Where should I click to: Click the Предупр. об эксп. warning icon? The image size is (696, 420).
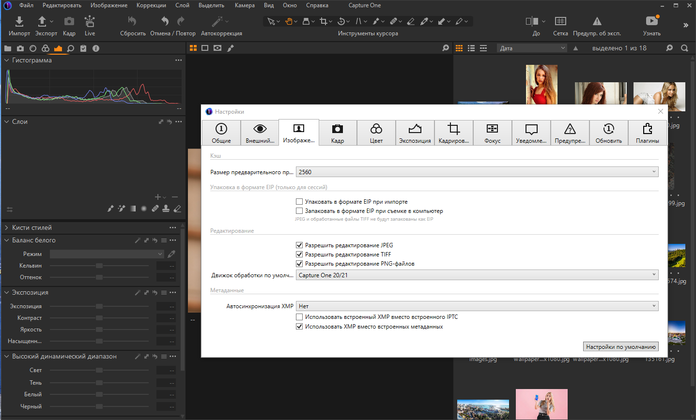(597, 21)
